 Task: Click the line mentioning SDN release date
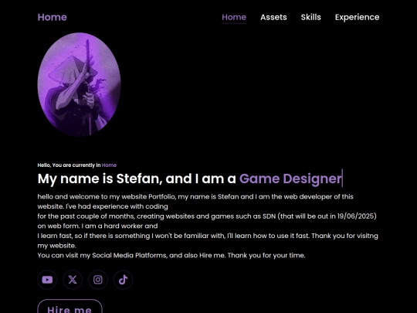(x=207, y=216)
